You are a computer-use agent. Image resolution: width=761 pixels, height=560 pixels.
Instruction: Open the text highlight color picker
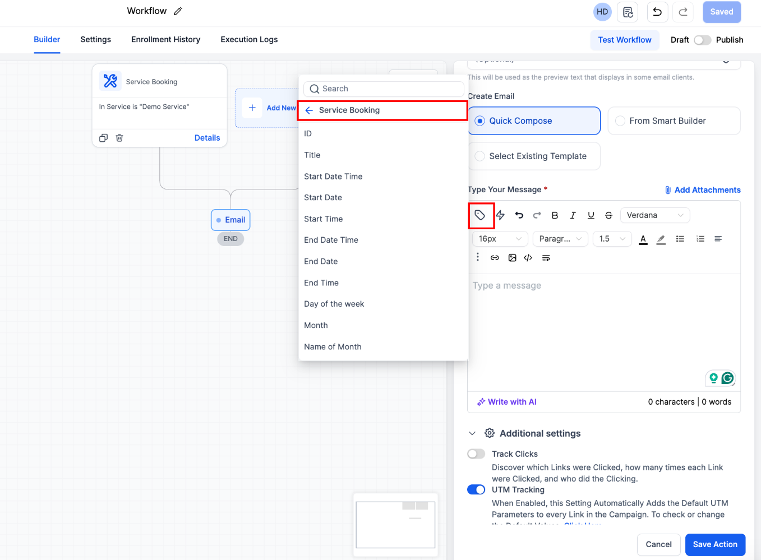[x=661, y=239]
